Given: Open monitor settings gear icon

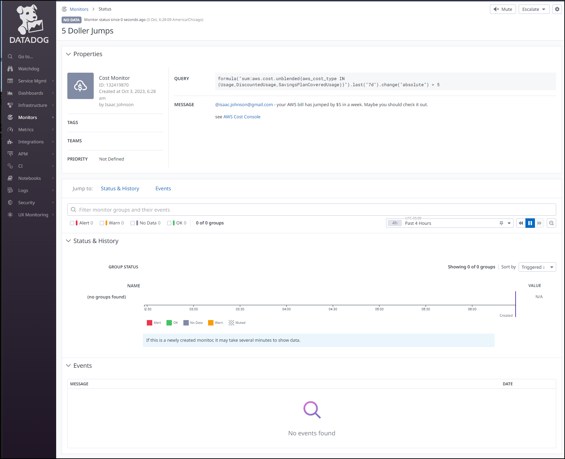Looking at the screenshot, I should tap(557, 9).
